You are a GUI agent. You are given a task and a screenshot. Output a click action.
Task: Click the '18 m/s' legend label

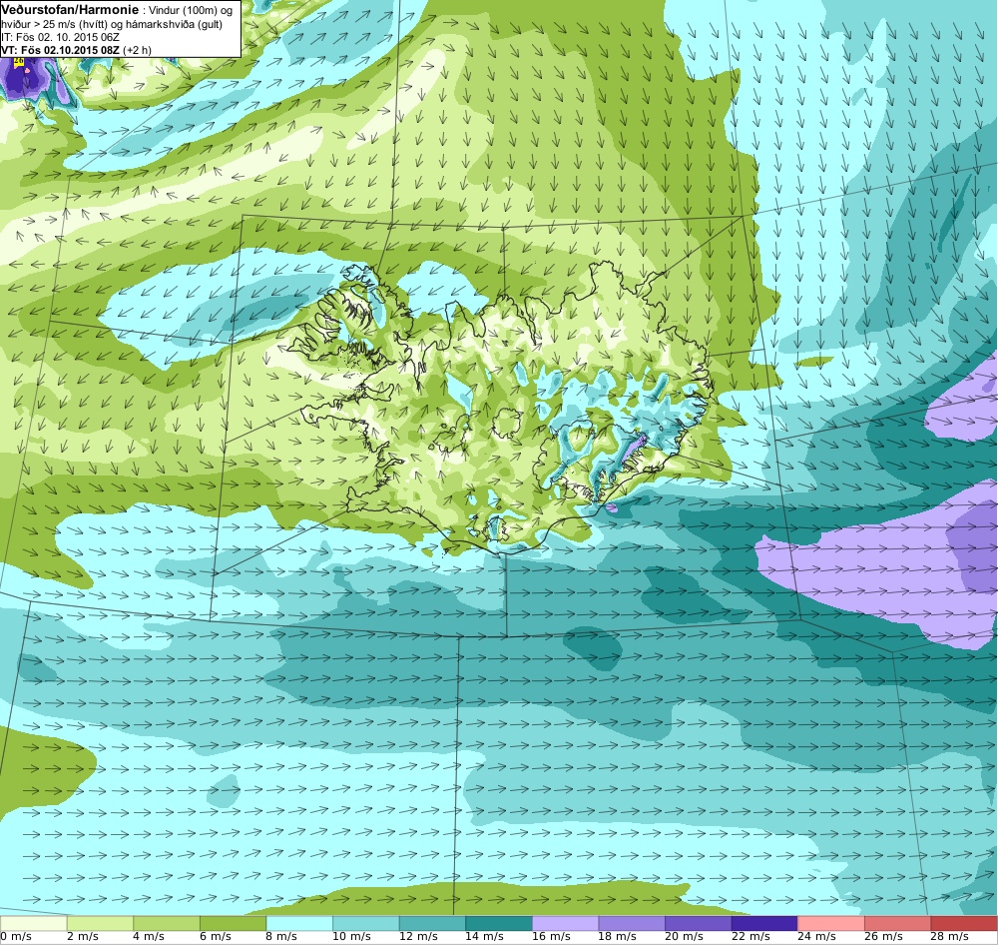[x=618, y=937]
